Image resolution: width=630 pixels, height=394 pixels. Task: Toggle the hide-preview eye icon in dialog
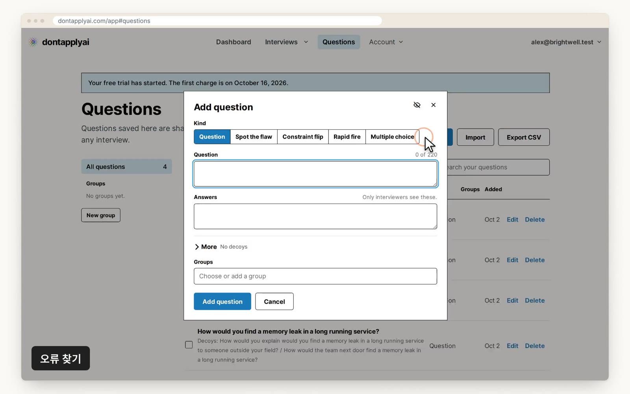click(x=417, y=105)
